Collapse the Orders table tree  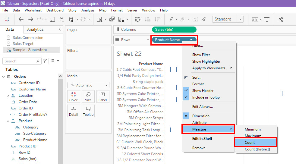tap(3, 77)
